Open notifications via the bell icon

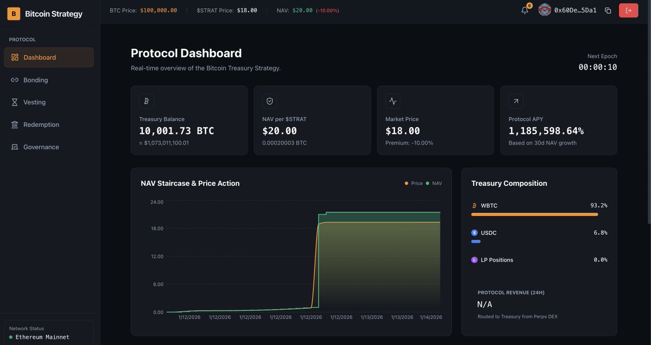point(523,10)
